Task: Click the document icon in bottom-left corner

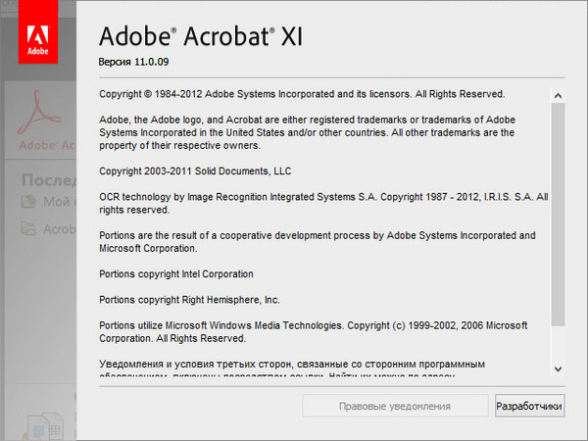Action: (x=44, y=426)
